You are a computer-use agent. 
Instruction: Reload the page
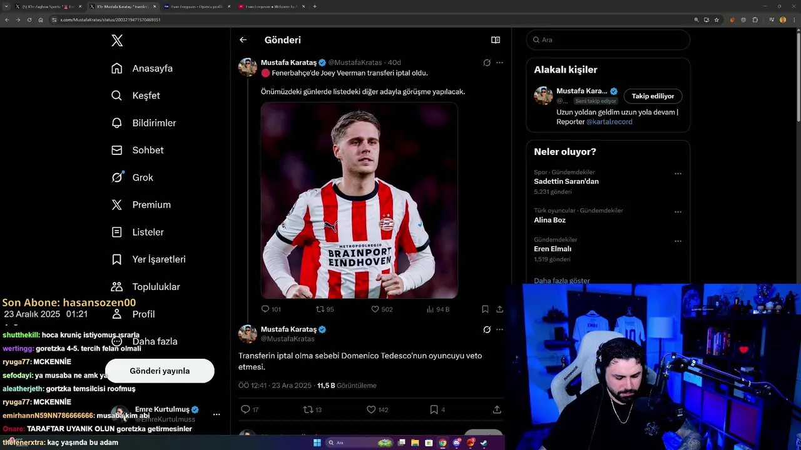pos(29,20)
